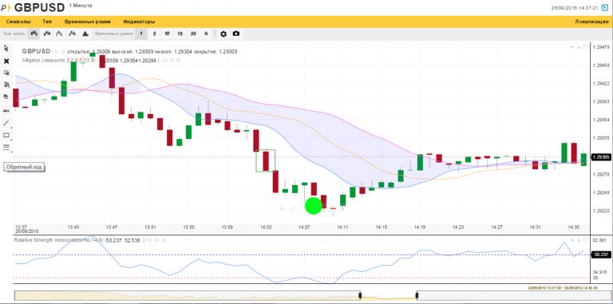Click the black X delete tool in sidebar
This screenshot has width=613, height=304.
(6, 61)
